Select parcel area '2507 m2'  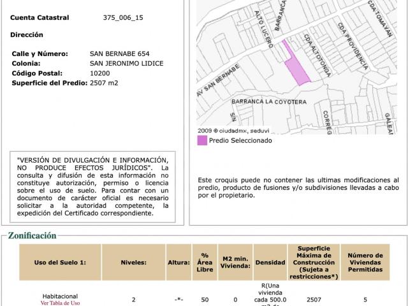click(104, 83)
